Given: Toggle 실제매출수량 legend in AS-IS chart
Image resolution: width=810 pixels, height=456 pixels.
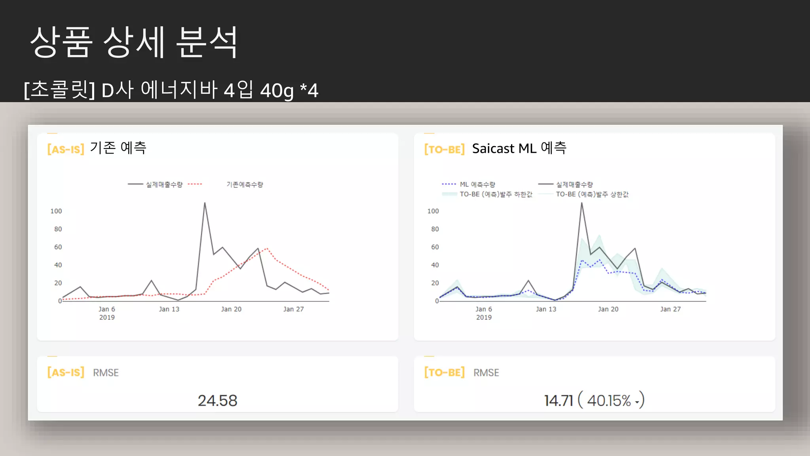Looking at the screenshot, I should [155, 184].
